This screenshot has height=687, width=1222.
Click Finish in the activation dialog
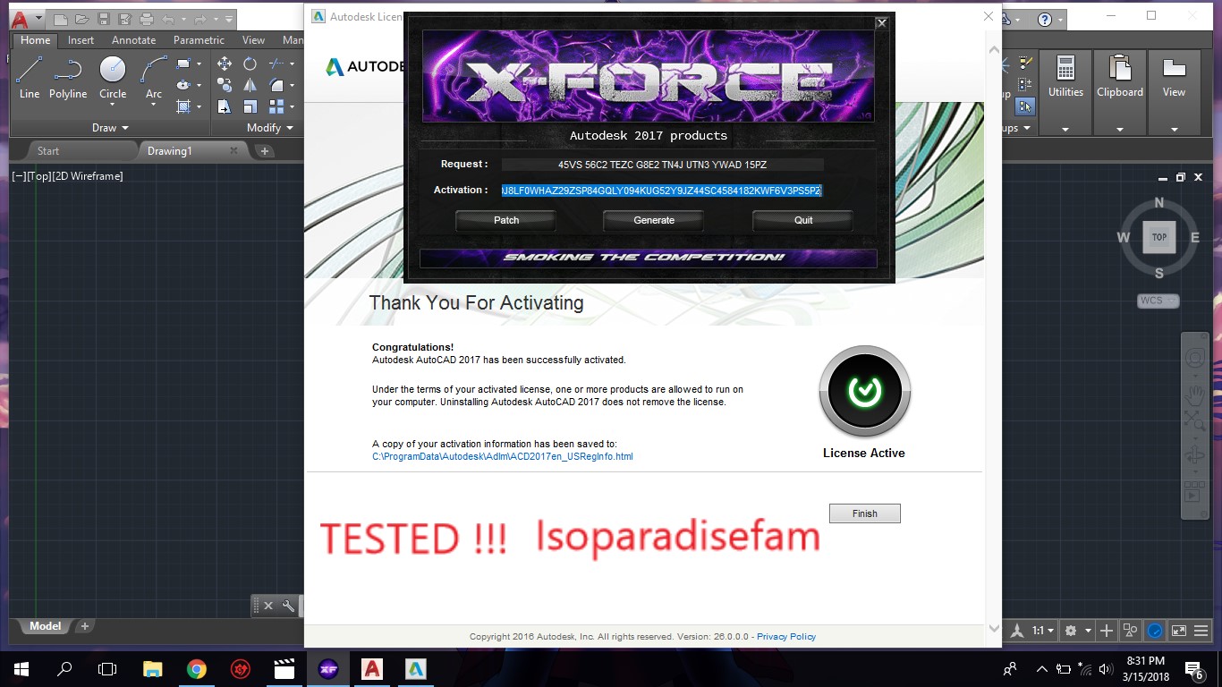coord(864,513)
